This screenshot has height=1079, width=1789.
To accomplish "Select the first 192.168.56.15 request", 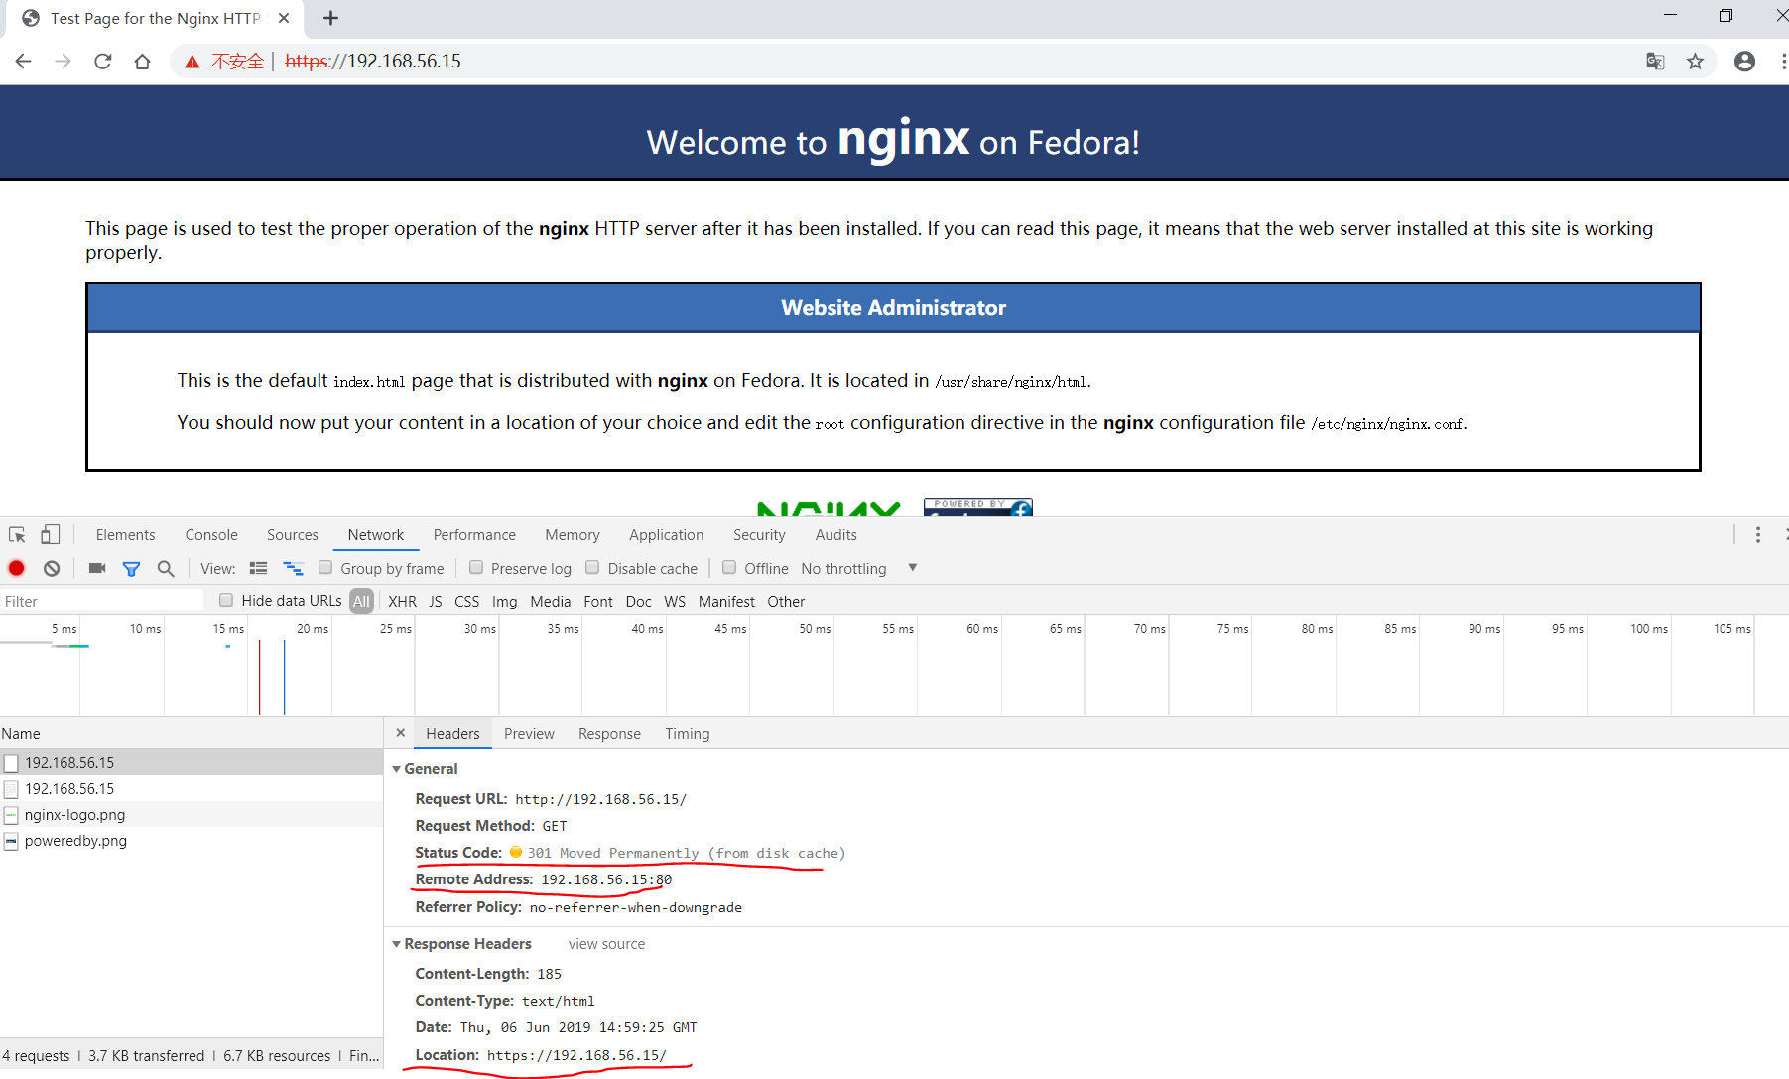I will click(192, 762).
